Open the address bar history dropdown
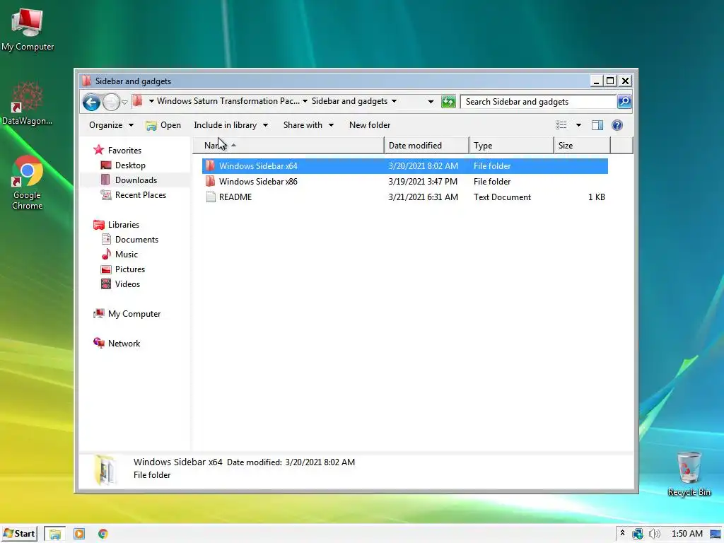The height and width of the screenshot is (543, 724). (x=431, y=102)
